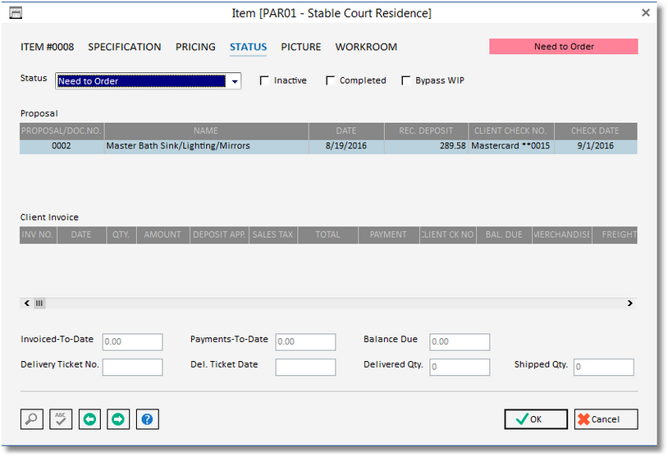The width and height of the screenshot is (668, 457).
Task: Click the window icon in title bar
Action: tap(16, 13)
